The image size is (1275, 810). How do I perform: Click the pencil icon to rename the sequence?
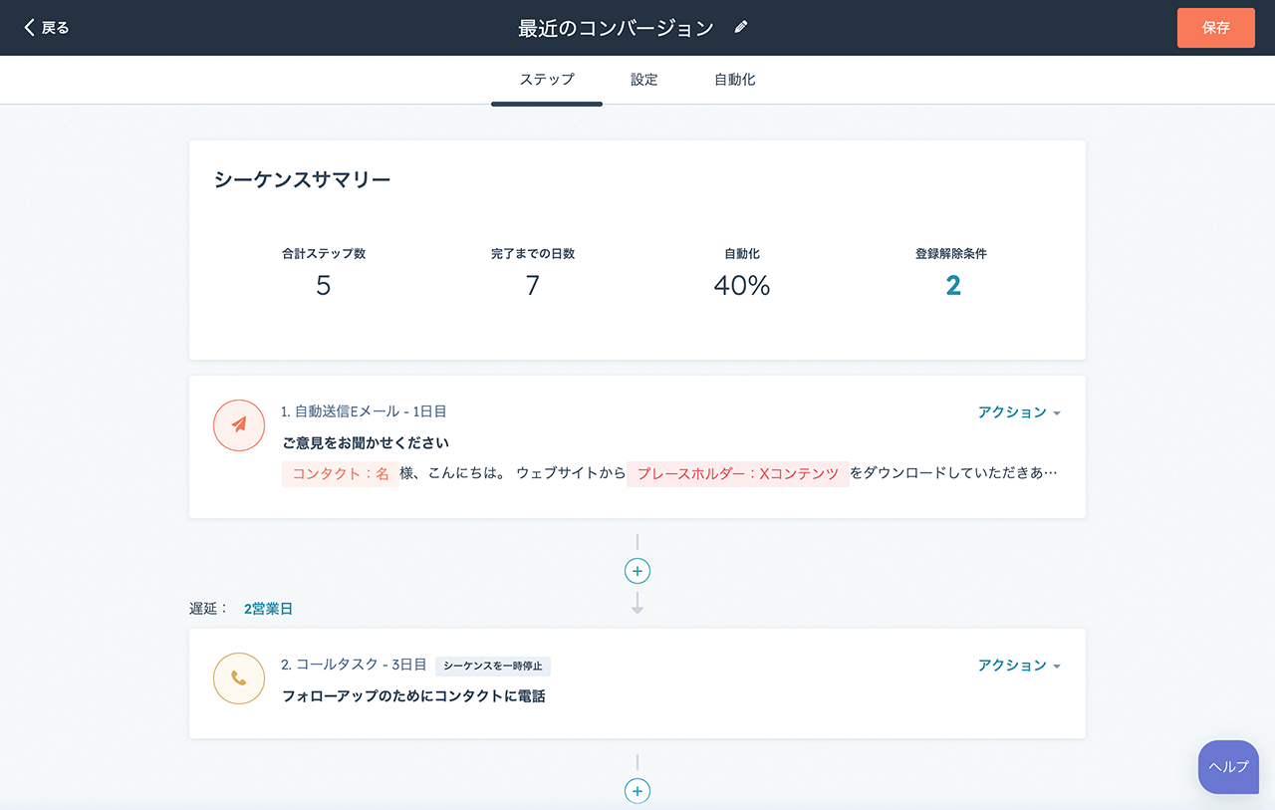740,27
